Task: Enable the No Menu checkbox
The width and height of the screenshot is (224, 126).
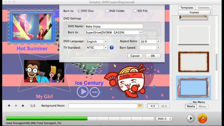Action: tap(191, 102)
